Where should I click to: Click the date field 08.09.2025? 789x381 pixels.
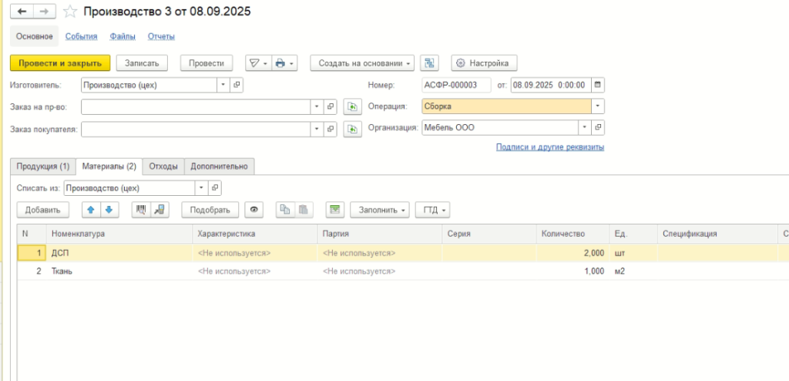pyautogui.click(x=551, y=85)
